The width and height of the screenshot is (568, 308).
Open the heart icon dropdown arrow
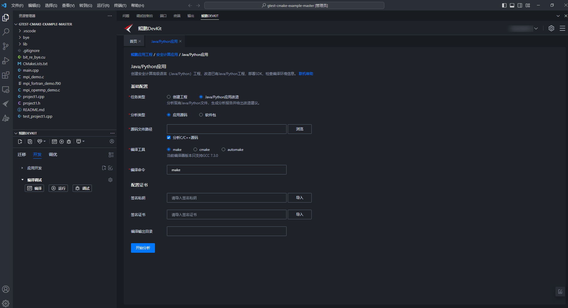[45, 141]
